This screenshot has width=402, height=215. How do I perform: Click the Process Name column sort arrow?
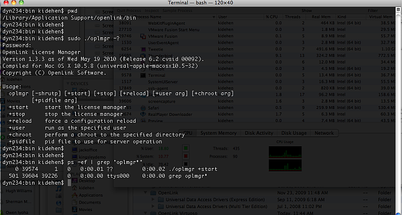(214, 17)
